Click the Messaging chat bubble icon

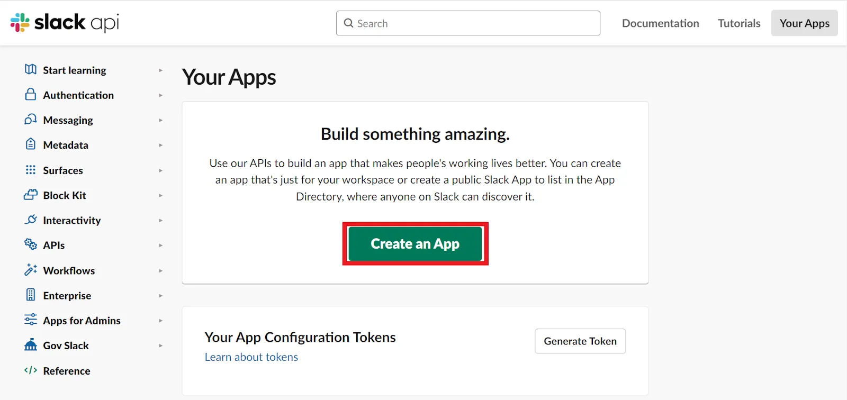pos(31,120)
